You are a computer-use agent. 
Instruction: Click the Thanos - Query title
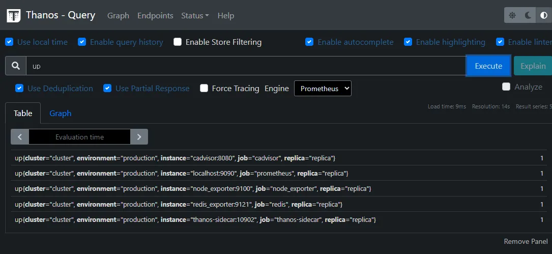click(x=61, y=15)
